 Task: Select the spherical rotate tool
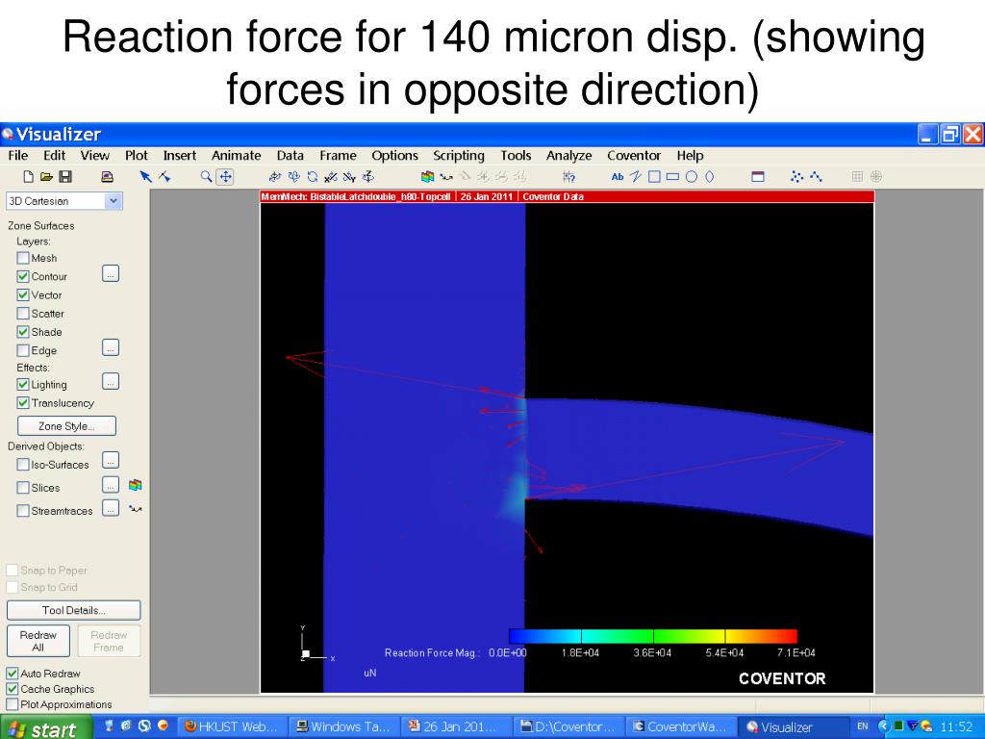[274, 177]
